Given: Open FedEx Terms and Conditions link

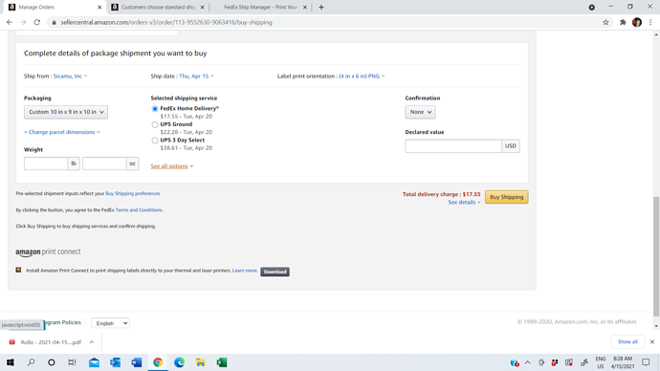Looking at the screenshot, I should click(x=139, y=210).
